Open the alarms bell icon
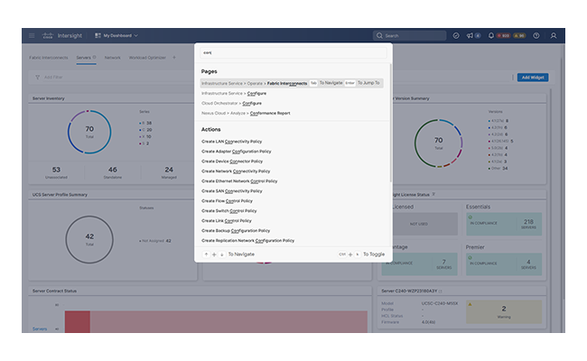The height and width of the screenshot is (361, 587). click(490, 35)
